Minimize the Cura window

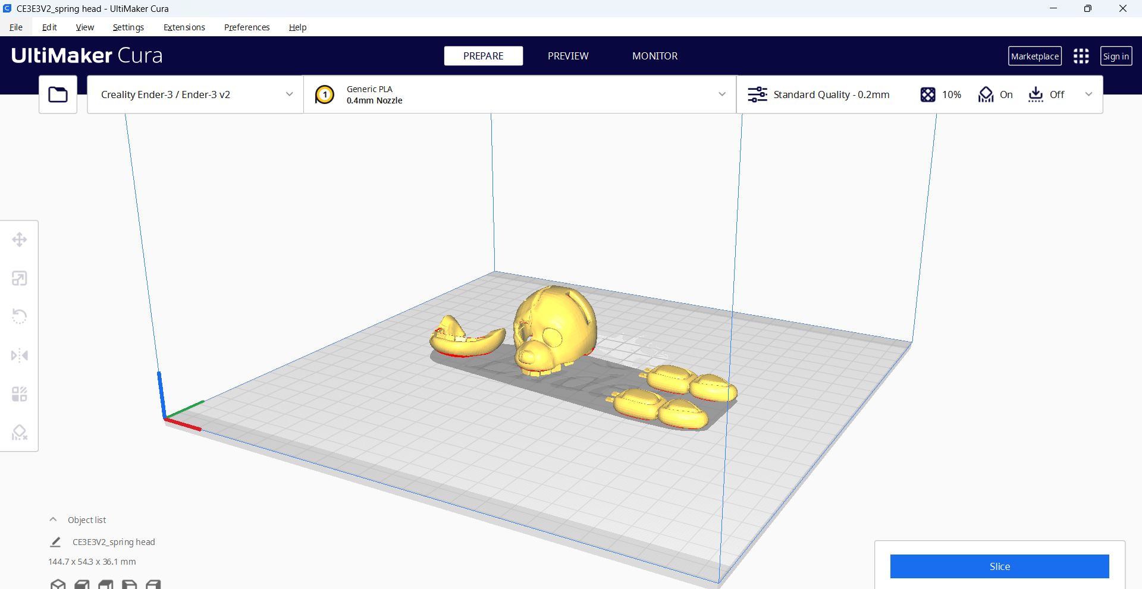click(1053, 8)
